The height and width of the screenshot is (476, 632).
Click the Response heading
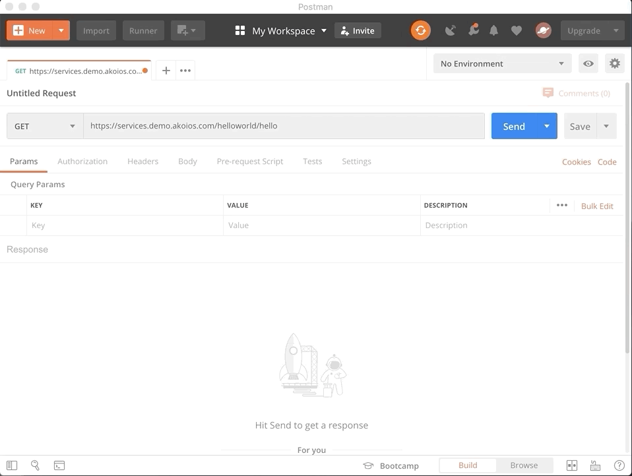pyautogui.click(x=28, y=250)
